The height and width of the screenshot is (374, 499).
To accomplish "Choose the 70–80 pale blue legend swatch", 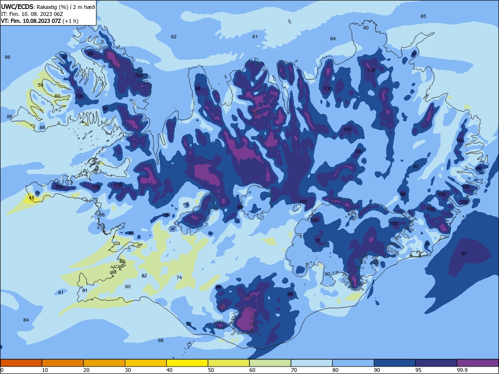I will (x=311, y=363).
